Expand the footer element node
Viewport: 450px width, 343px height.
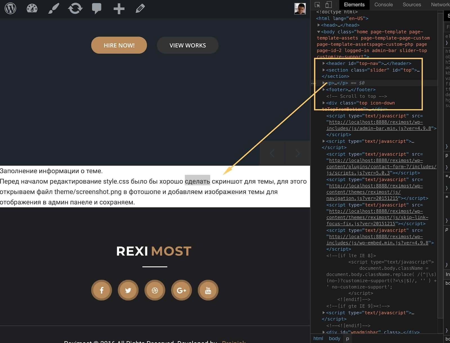pyautogui.click(x=324, y=89)
